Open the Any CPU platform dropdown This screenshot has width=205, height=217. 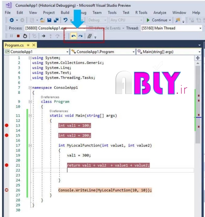pyautogui.click(x=126, y=20)
